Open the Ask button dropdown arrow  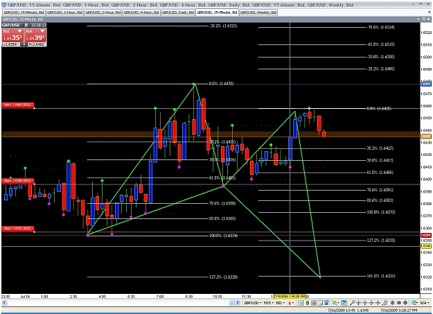coord(42,31)
